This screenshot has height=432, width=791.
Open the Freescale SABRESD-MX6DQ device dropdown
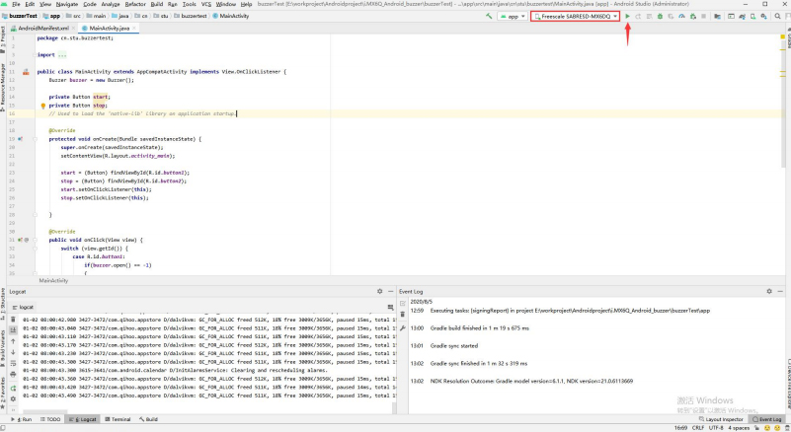(575, 17)
